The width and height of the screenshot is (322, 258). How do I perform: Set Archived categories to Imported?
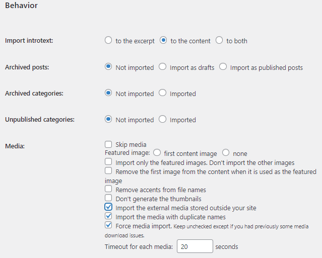[x=162, y=93]
